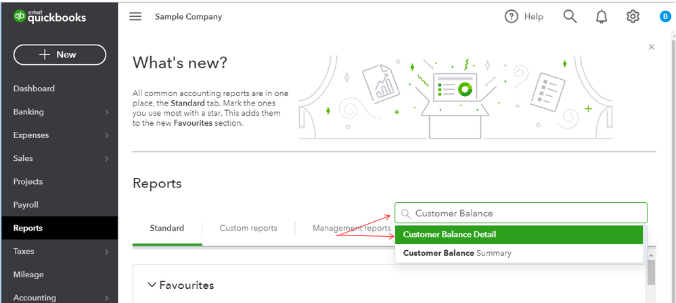The height and width of the screenshot is (303, 676).
Task: Expand the Expenses submenu arrow
Action: point(107,135)
